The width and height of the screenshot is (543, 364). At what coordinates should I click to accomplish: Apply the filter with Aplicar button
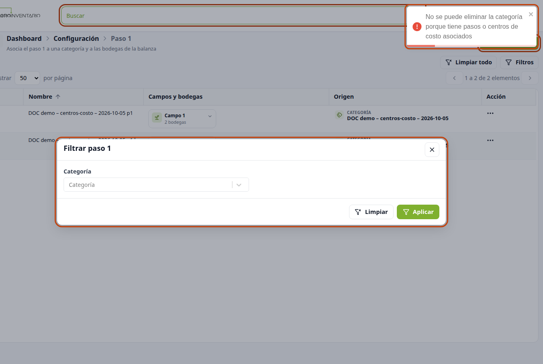pos(418,212)
